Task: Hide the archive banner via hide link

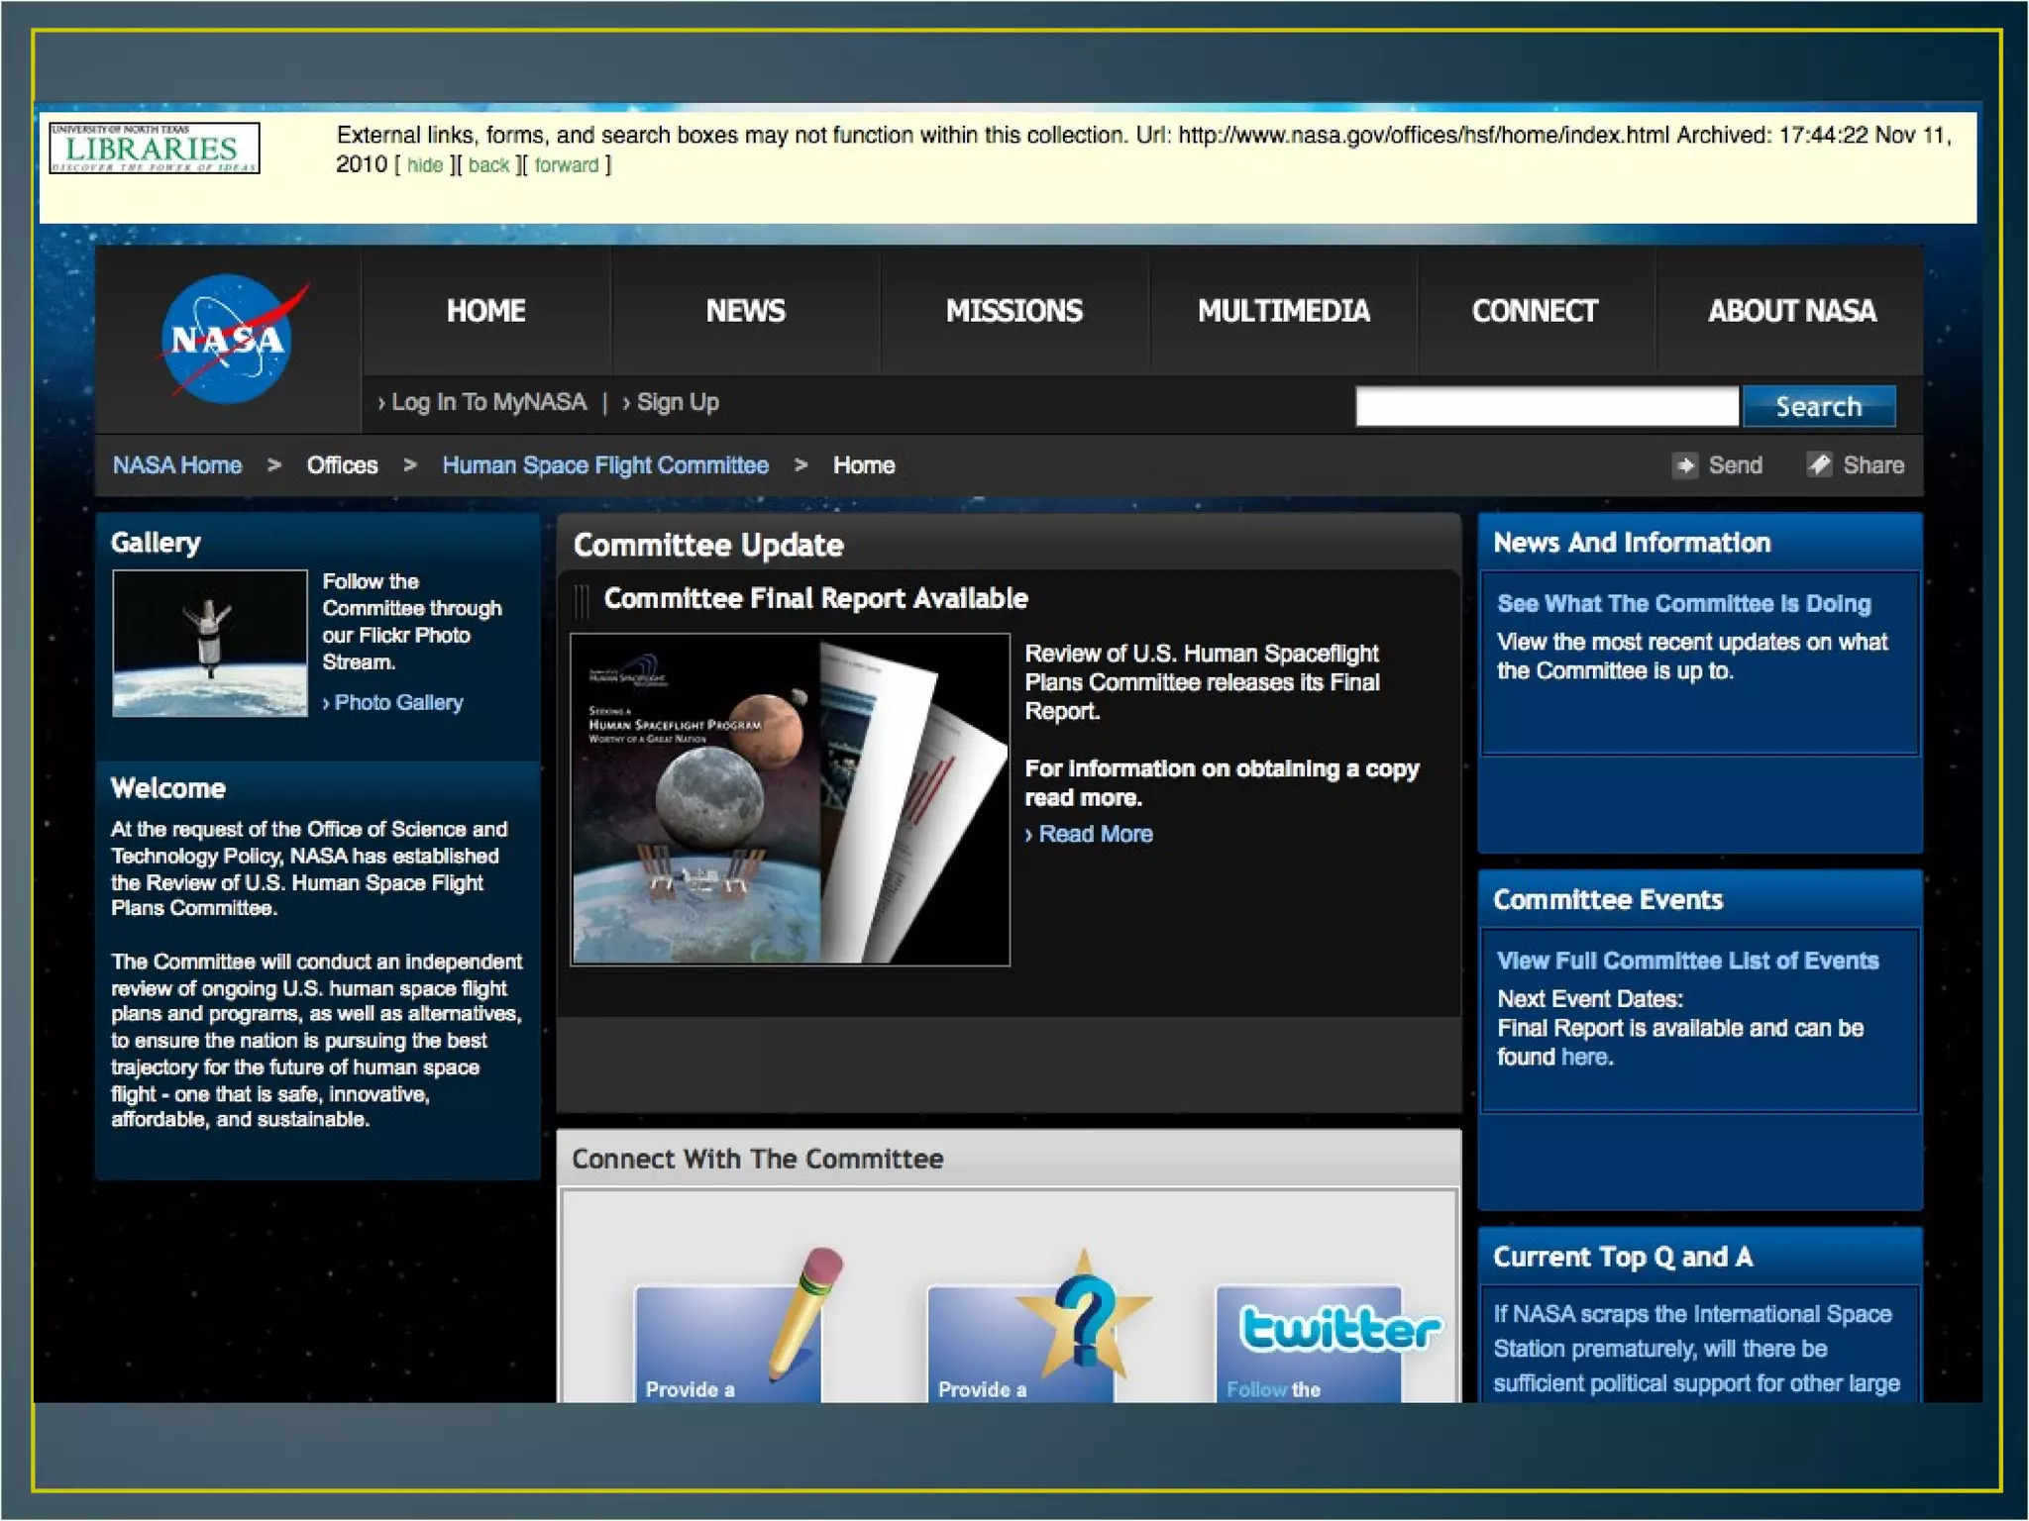Action: coord(424,165)
